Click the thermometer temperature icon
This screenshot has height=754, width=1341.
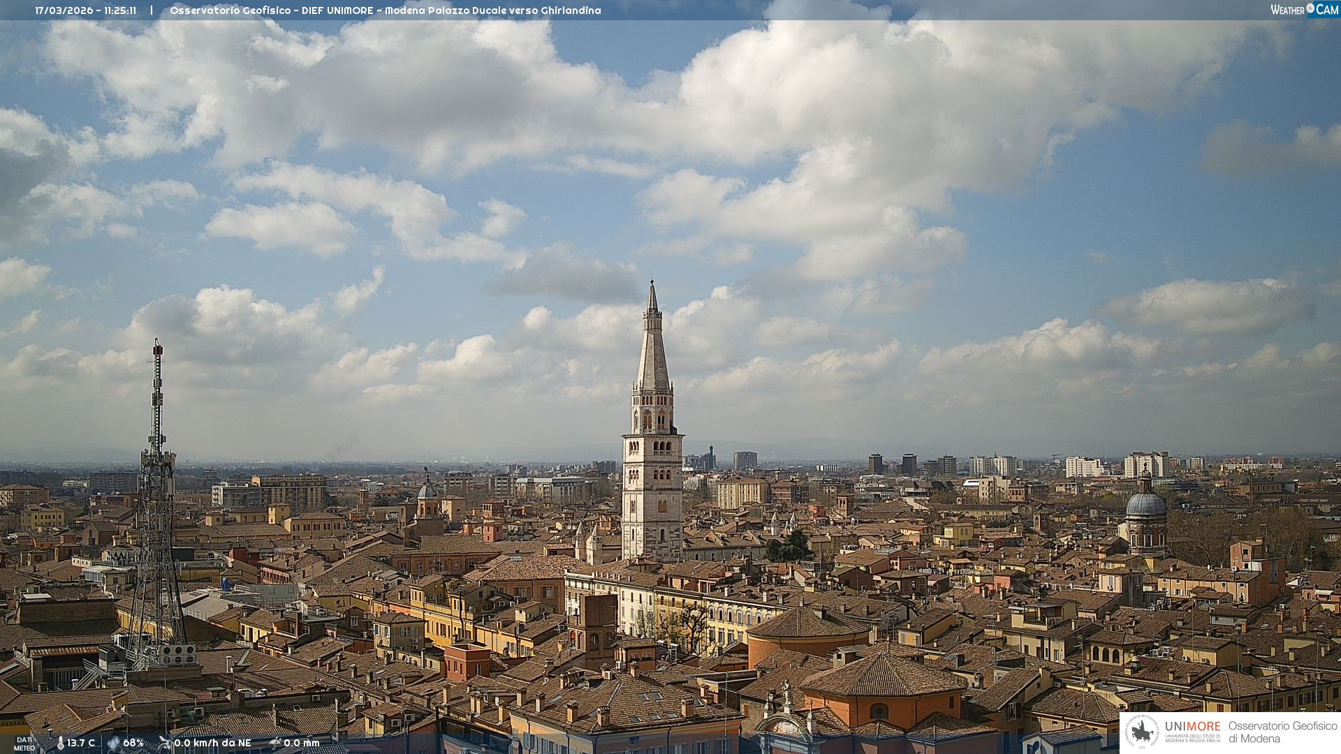[60, 743]
